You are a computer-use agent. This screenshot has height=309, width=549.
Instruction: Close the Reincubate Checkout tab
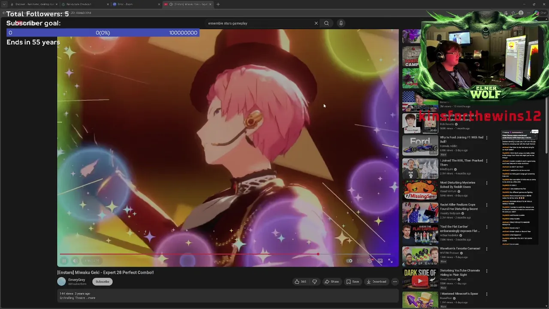(108, 4)
